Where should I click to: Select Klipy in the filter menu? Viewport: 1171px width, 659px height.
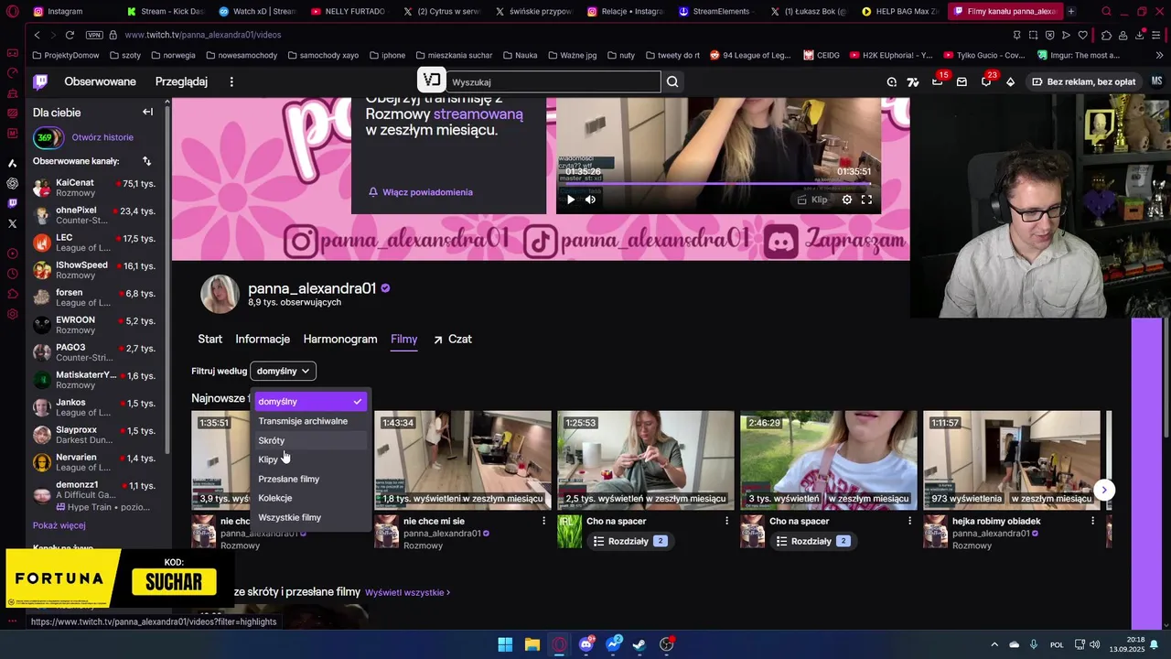(310, 459)
